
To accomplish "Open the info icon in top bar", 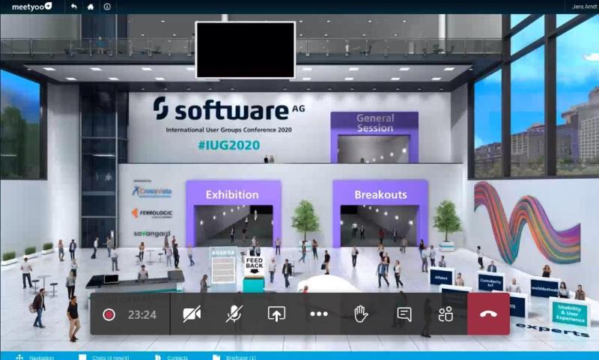I will (x=107, y=7).
